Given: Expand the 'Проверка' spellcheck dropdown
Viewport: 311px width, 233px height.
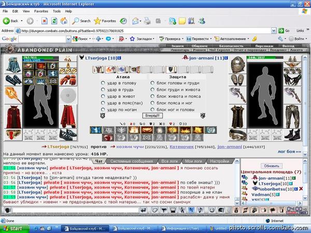Looking at the screenshot, I should coord(182,39).
